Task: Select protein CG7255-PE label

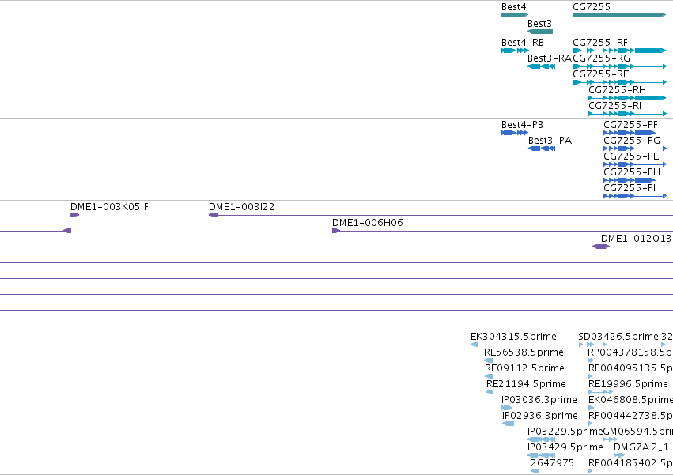Action: tap(631, 156)
